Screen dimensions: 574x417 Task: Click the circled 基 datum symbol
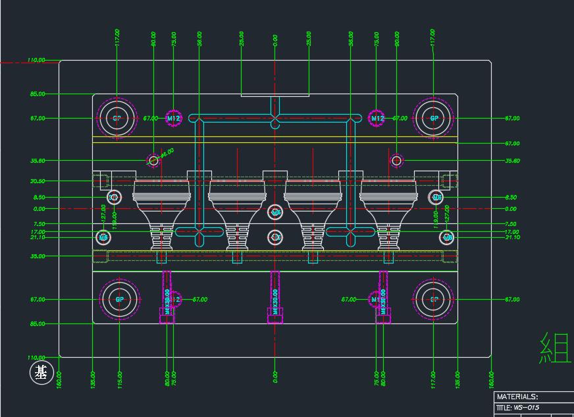(x=41, y=373)
